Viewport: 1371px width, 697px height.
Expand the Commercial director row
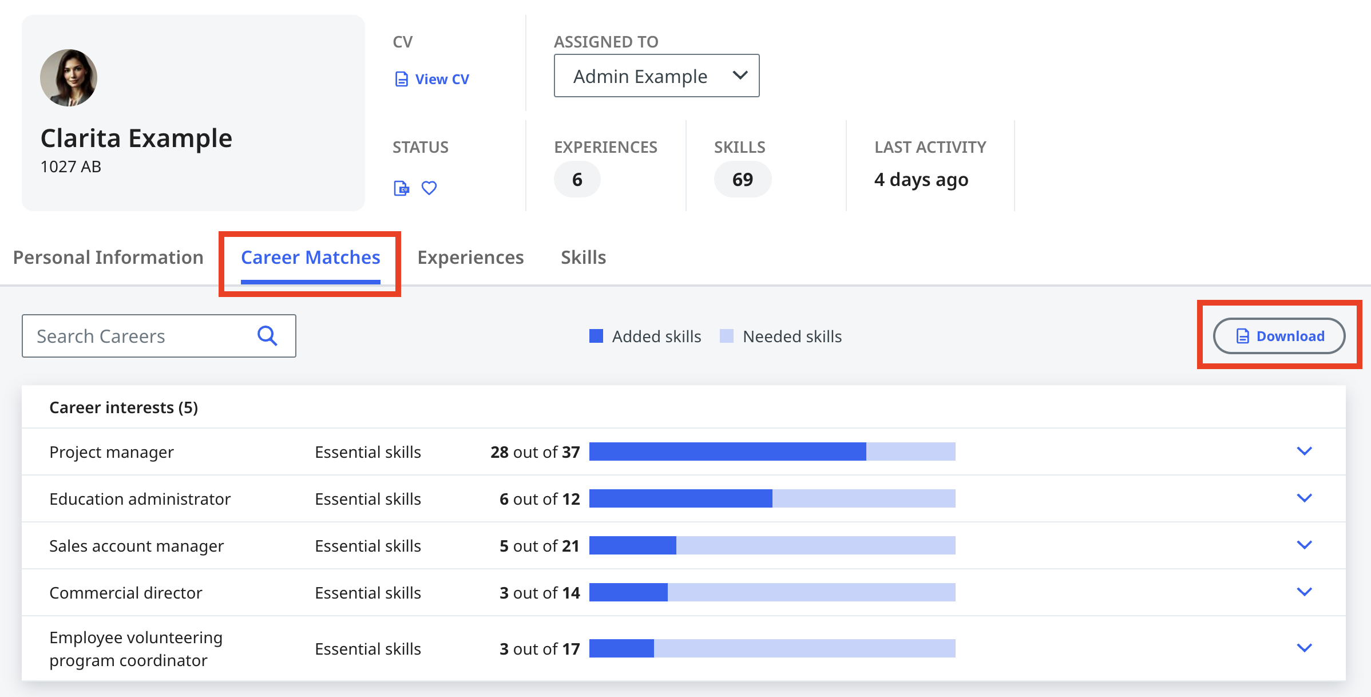tap(1304, 592)
